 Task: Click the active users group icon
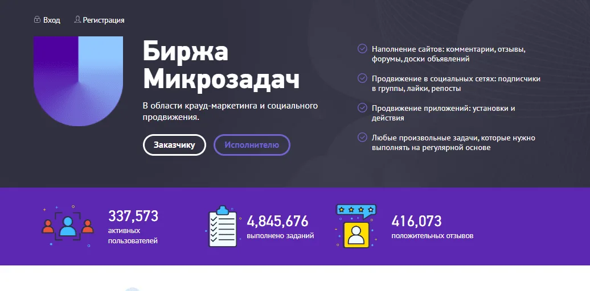[x=67, y=226]
